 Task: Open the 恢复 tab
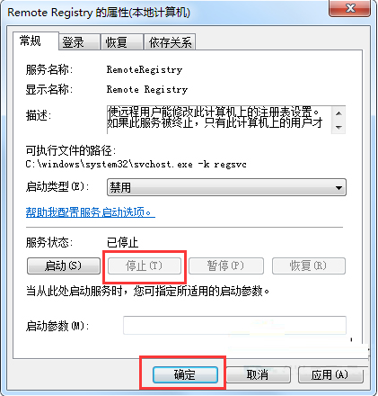pyautogui.click(x=122, y=42)
